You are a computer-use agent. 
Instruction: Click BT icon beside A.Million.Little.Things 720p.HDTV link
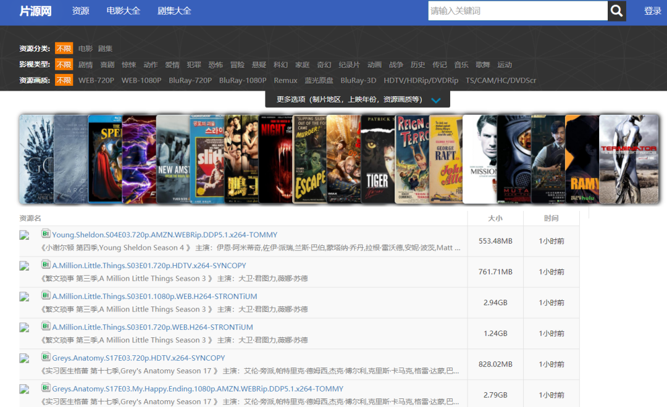tap(46, 265)
